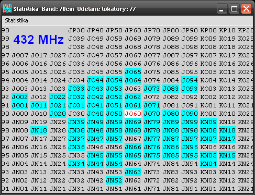Click the highlighted JO22 locator cell

pos(58,97)
